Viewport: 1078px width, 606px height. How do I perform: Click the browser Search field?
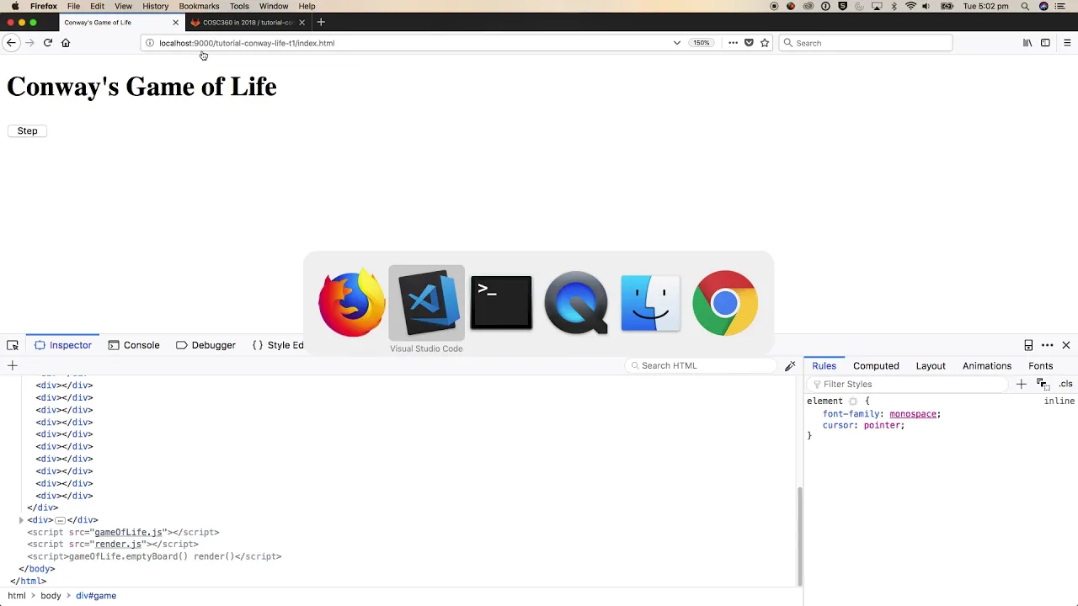click(866, 43)
